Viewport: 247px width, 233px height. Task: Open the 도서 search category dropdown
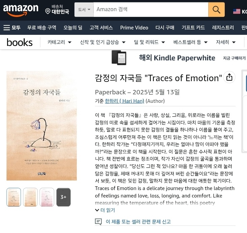(84, 9)
